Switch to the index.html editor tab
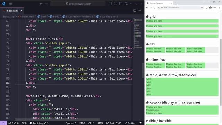Viewport: 222px width, 125px height. click(12, 11)
